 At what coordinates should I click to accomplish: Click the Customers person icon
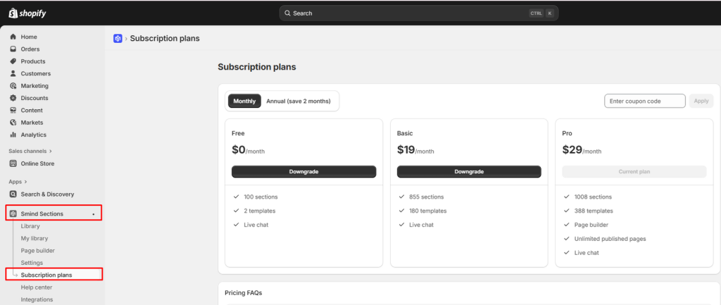(x=13, y=73)
